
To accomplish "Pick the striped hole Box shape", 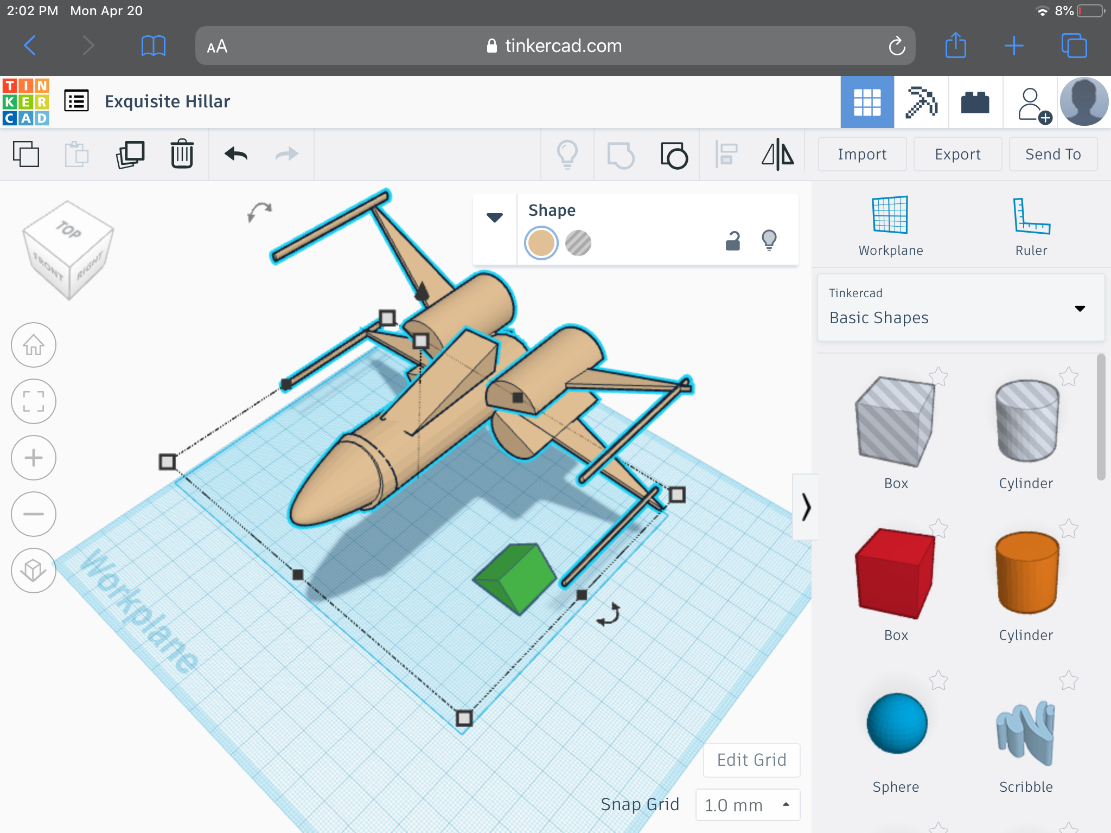I will pos(895,422).
